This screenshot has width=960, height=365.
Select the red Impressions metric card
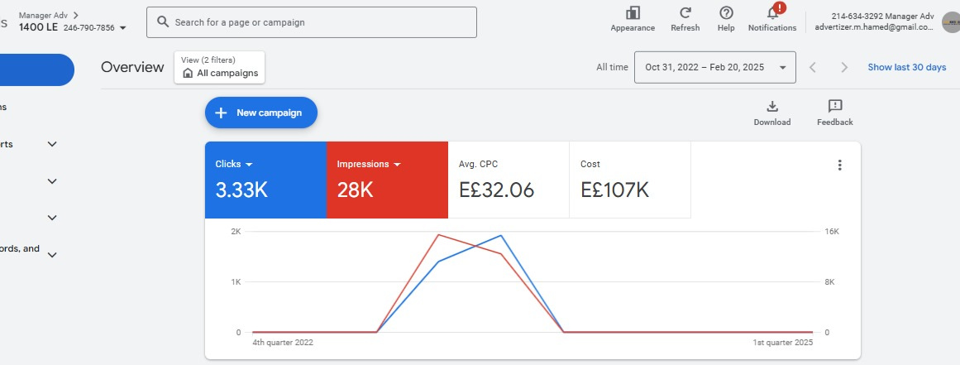pyautogui.click(x=388, y=180)
